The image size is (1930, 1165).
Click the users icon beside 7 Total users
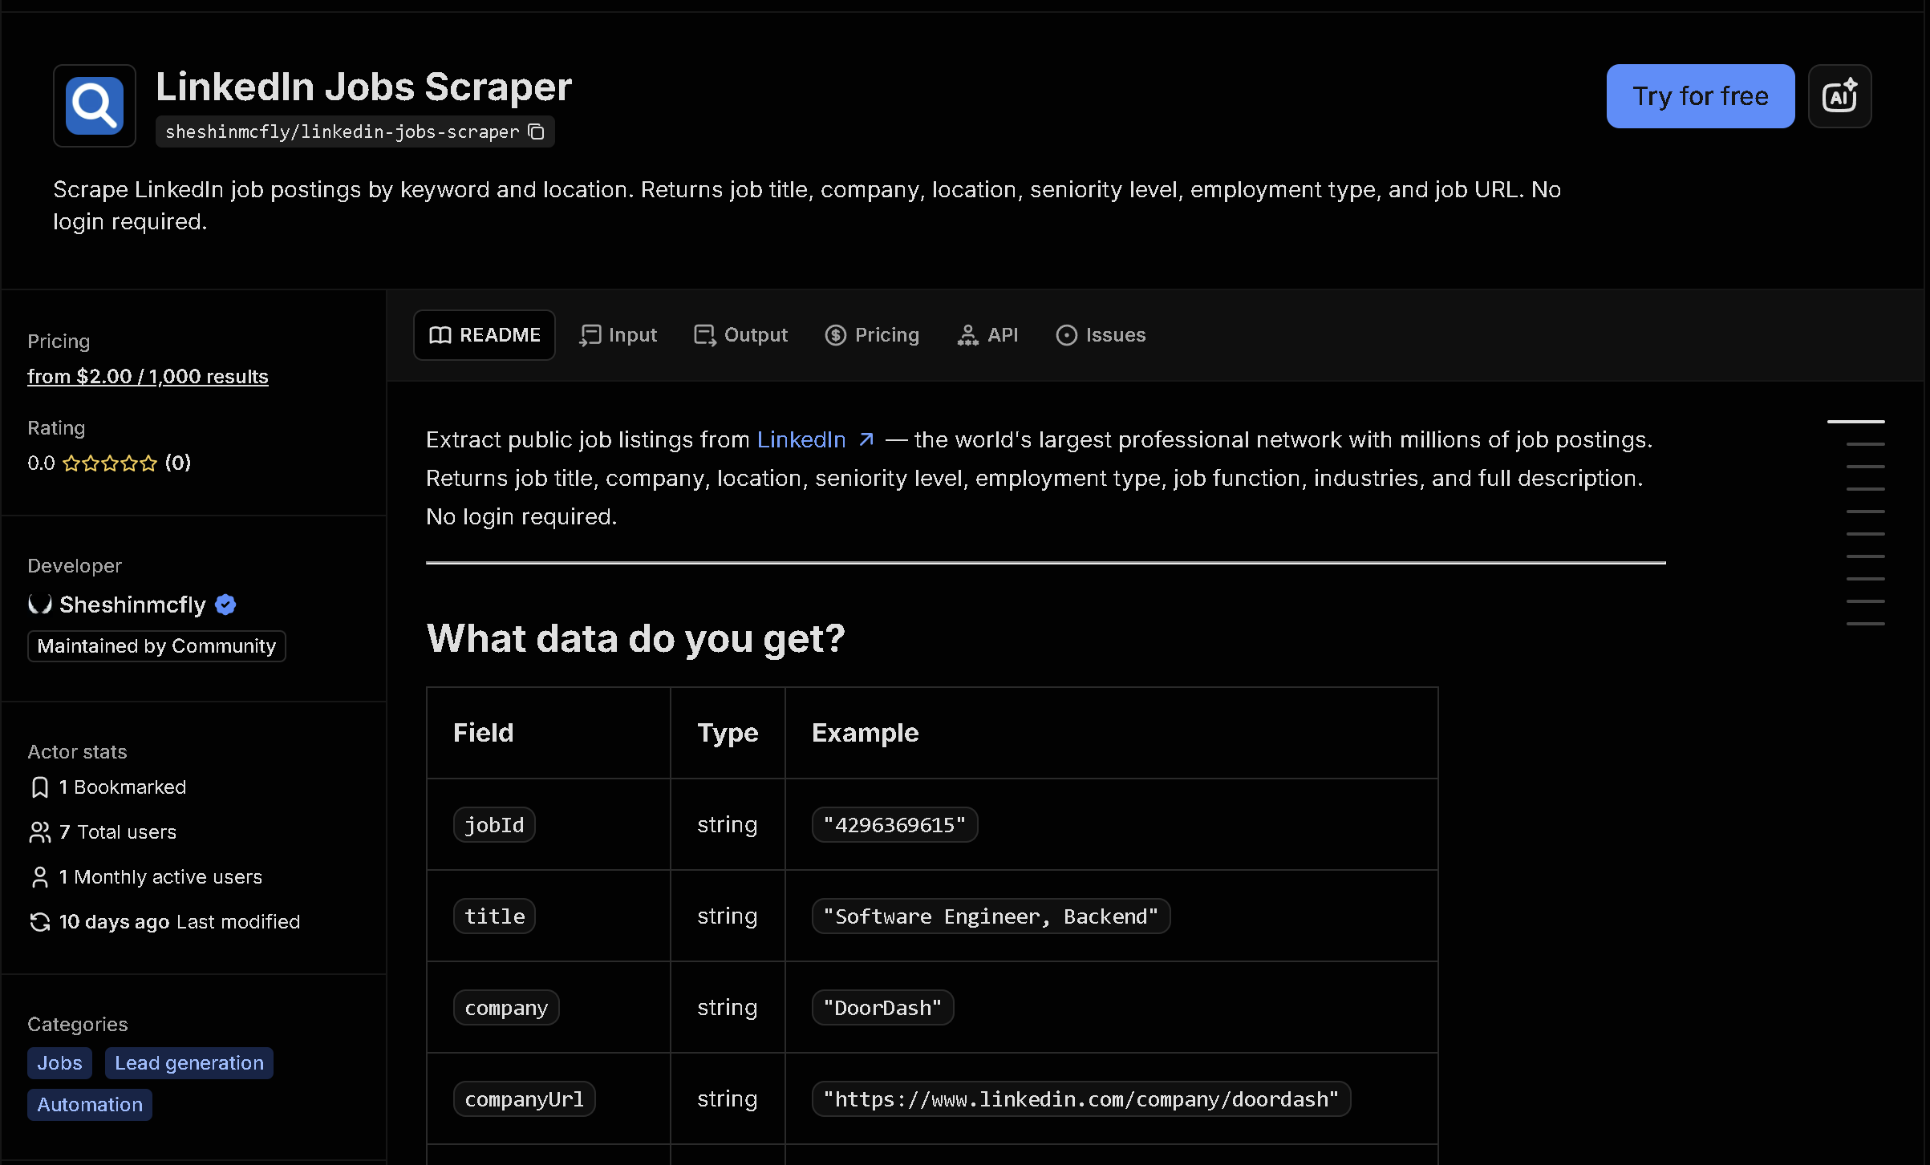pos(39,832)
